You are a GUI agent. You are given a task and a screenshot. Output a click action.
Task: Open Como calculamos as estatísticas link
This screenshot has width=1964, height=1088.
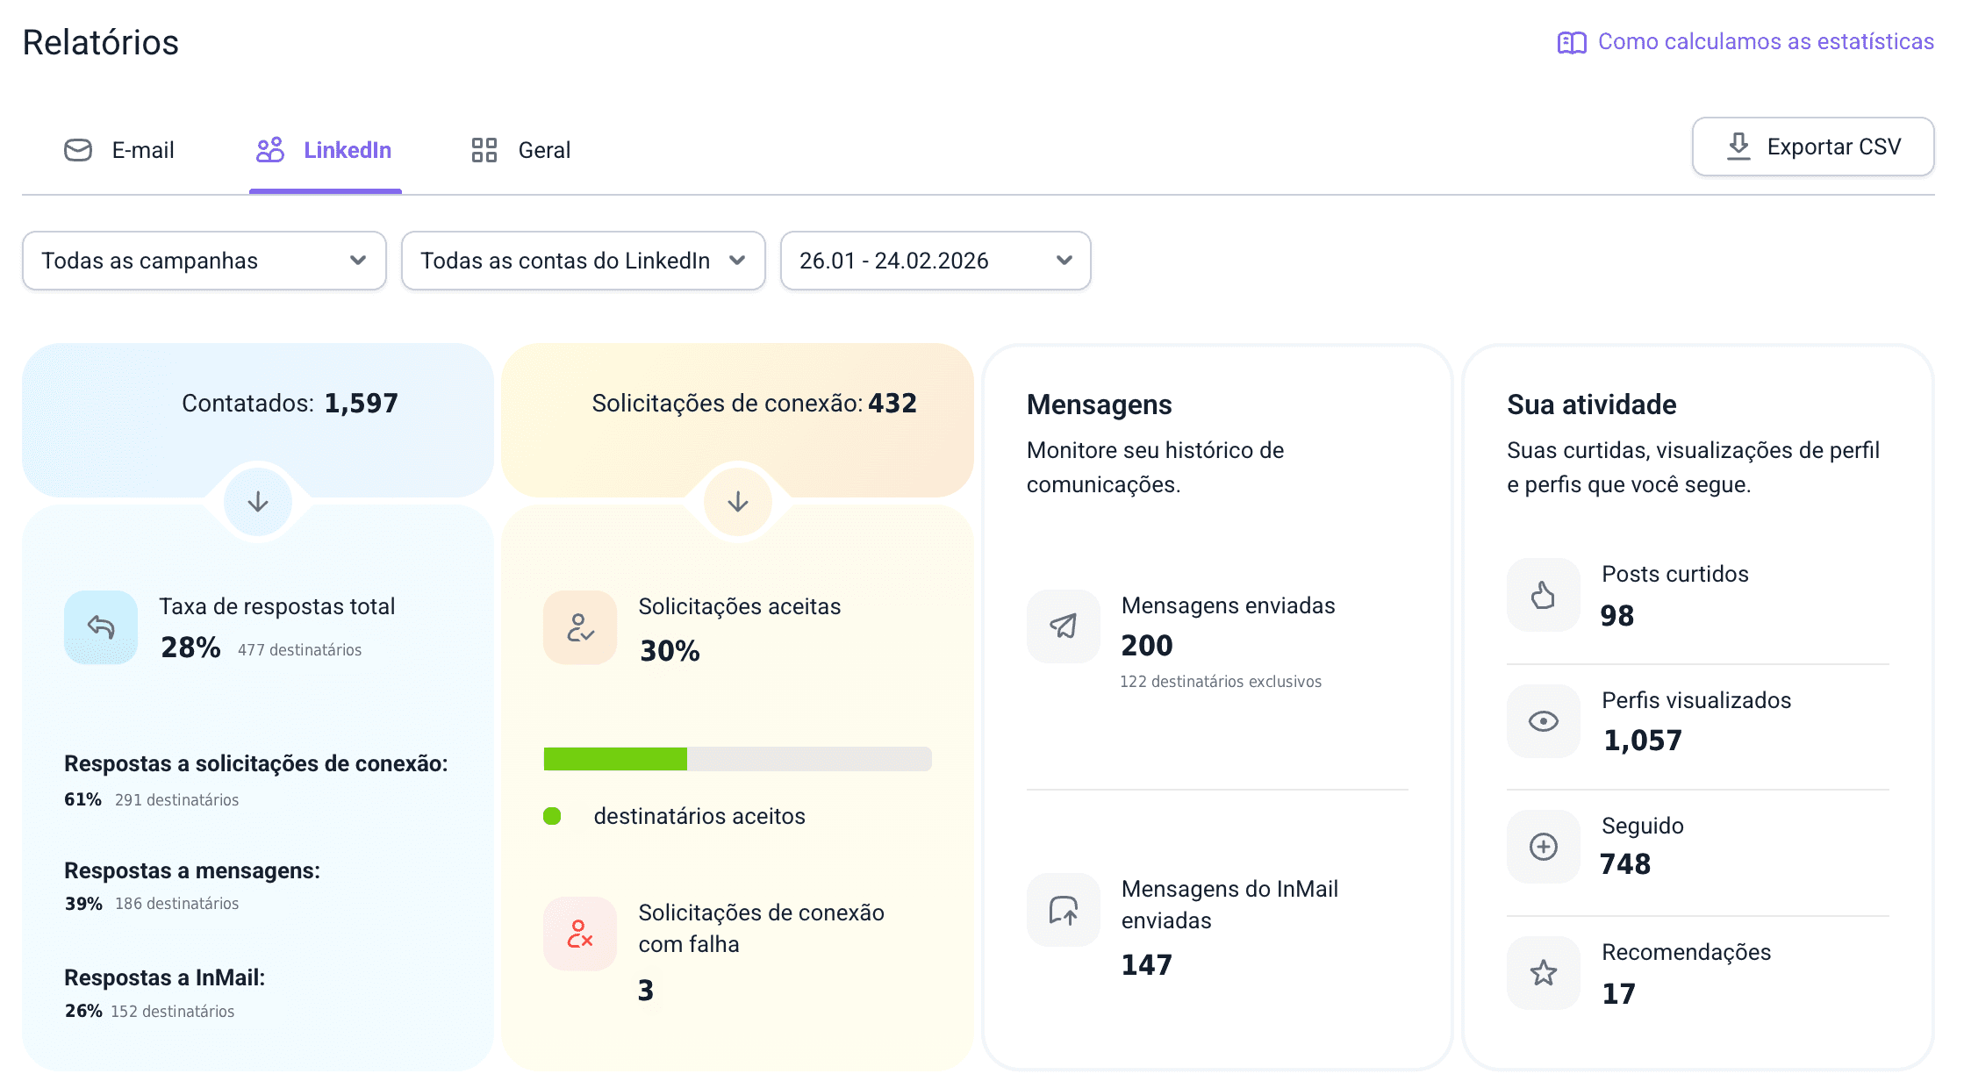(x=1745, y=41)
